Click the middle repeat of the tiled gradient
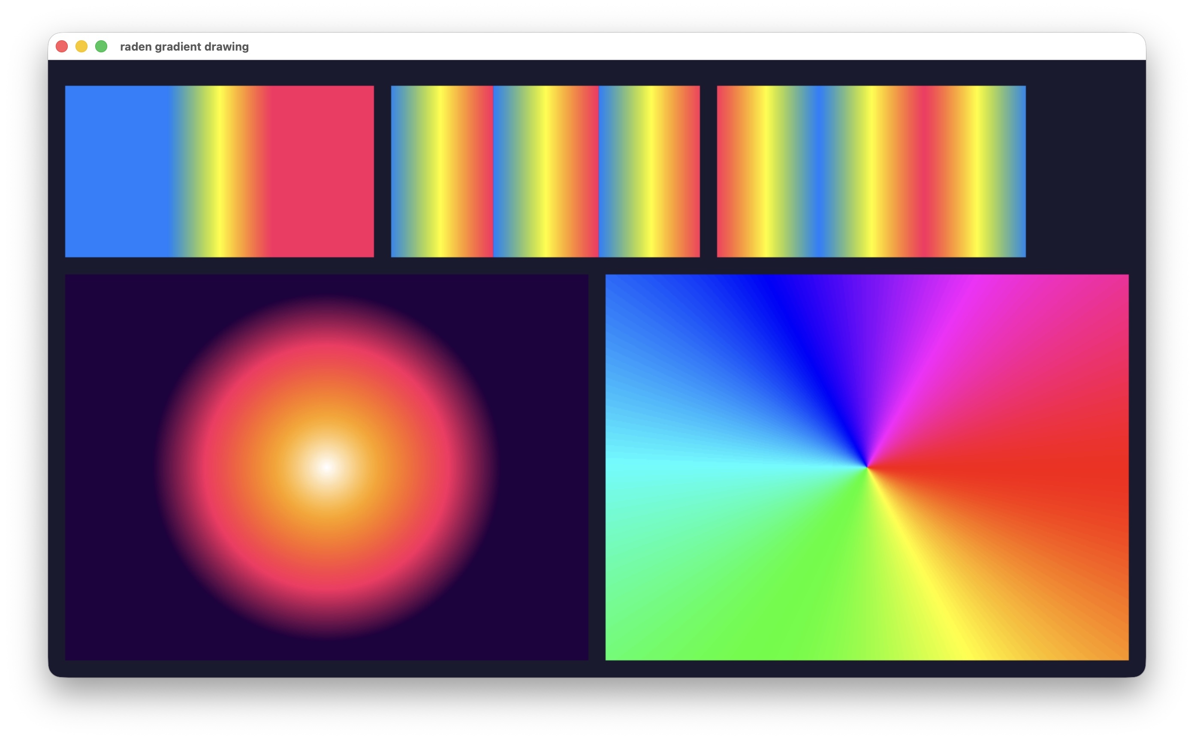Screen dimensions: 1194x741 click(x=546, y=172)
